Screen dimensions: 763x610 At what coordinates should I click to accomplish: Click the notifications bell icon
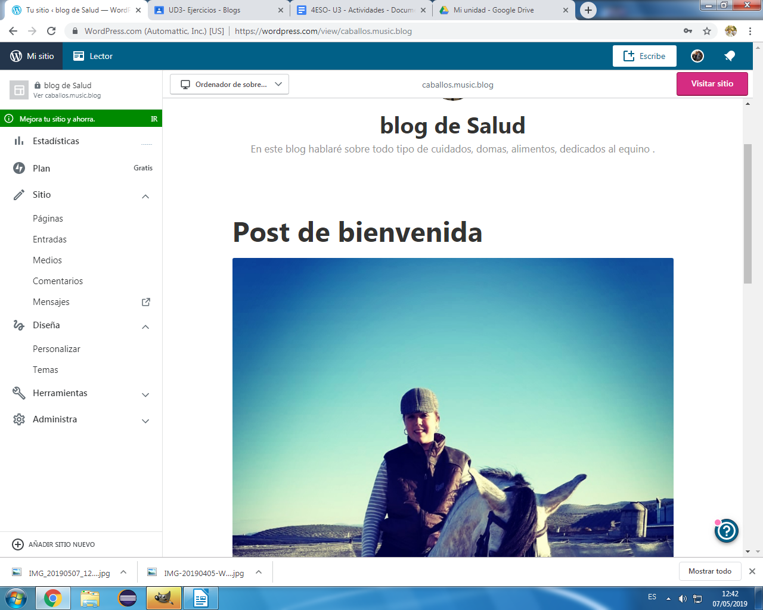click(730, 56)
